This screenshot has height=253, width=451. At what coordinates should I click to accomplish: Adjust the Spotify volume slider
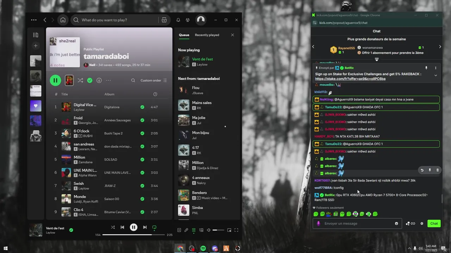[x=218, y=230]
